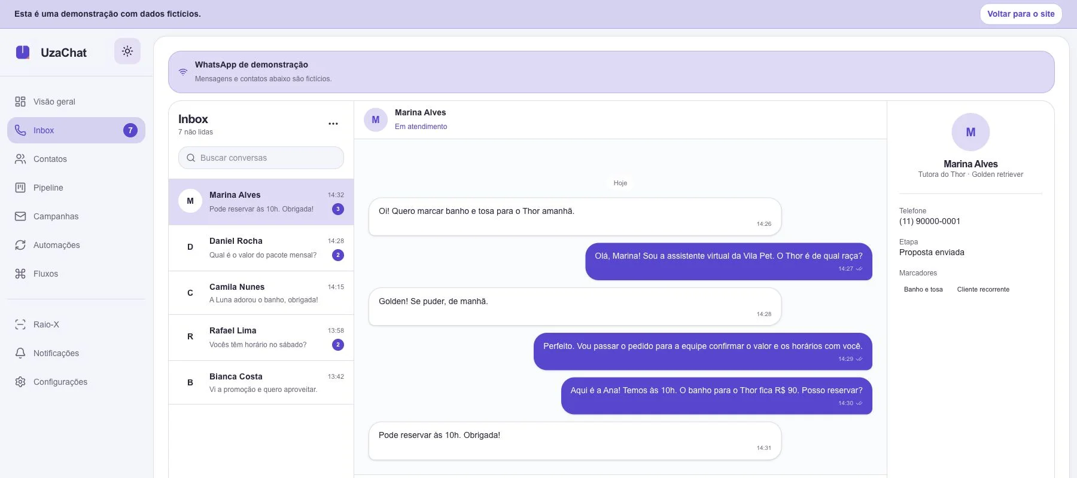Click Daniel Rocha's D avatar
This screenshot has height=478, width=1077.
click(x=190, y=247)
